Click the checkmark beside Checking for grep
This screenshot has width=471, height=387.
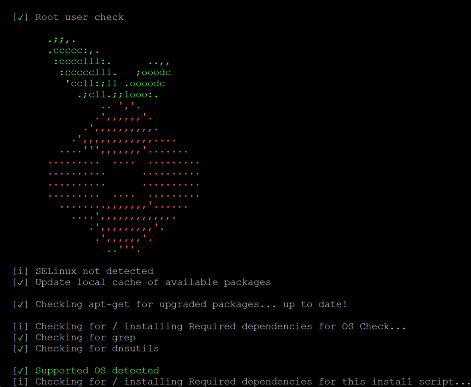20,338
